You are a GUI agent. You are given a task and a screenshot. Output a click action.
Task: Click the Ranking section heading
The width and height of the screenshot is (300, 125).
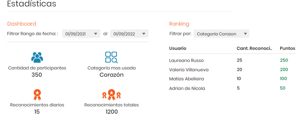click(x=179, y=24)
